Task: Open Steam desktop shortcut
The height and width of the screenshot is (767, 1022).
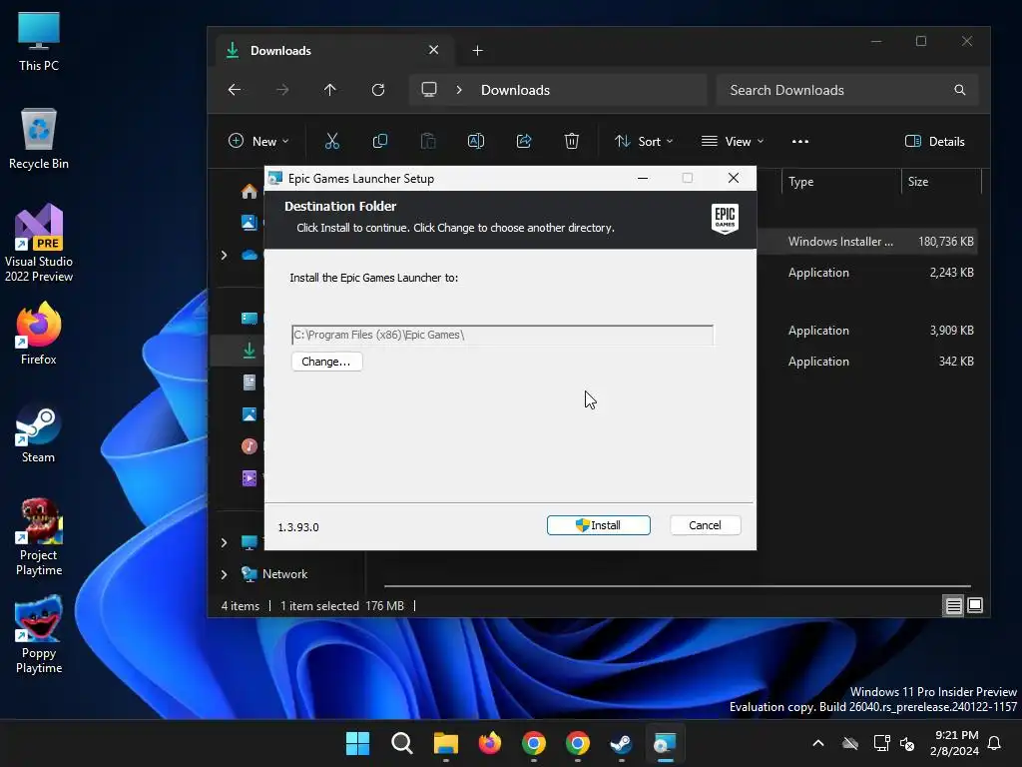Action: [39, 433]
